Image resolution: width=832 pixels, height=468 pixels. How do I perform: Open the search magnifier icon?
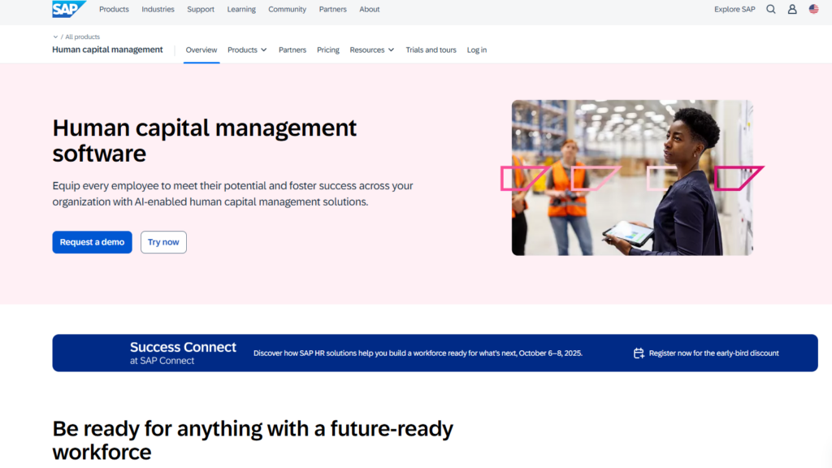coord(771,10)
